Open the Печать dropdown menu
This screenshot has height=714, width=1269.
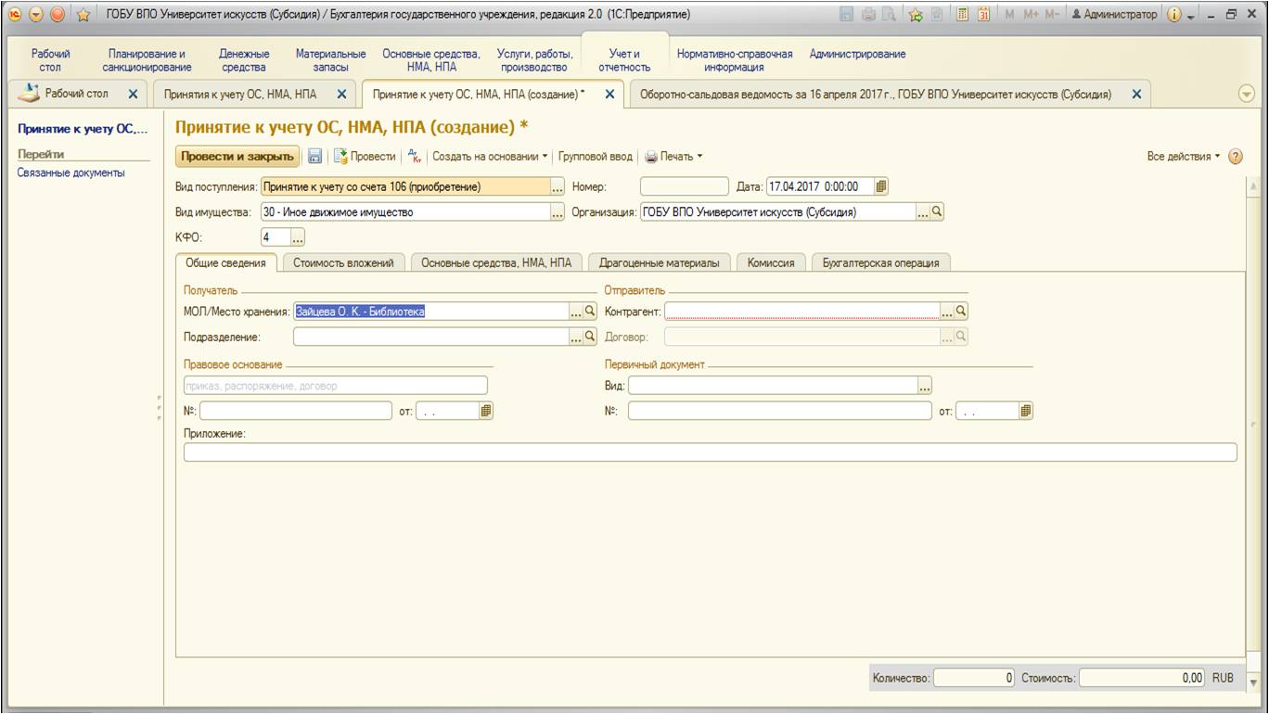point(674,157)
